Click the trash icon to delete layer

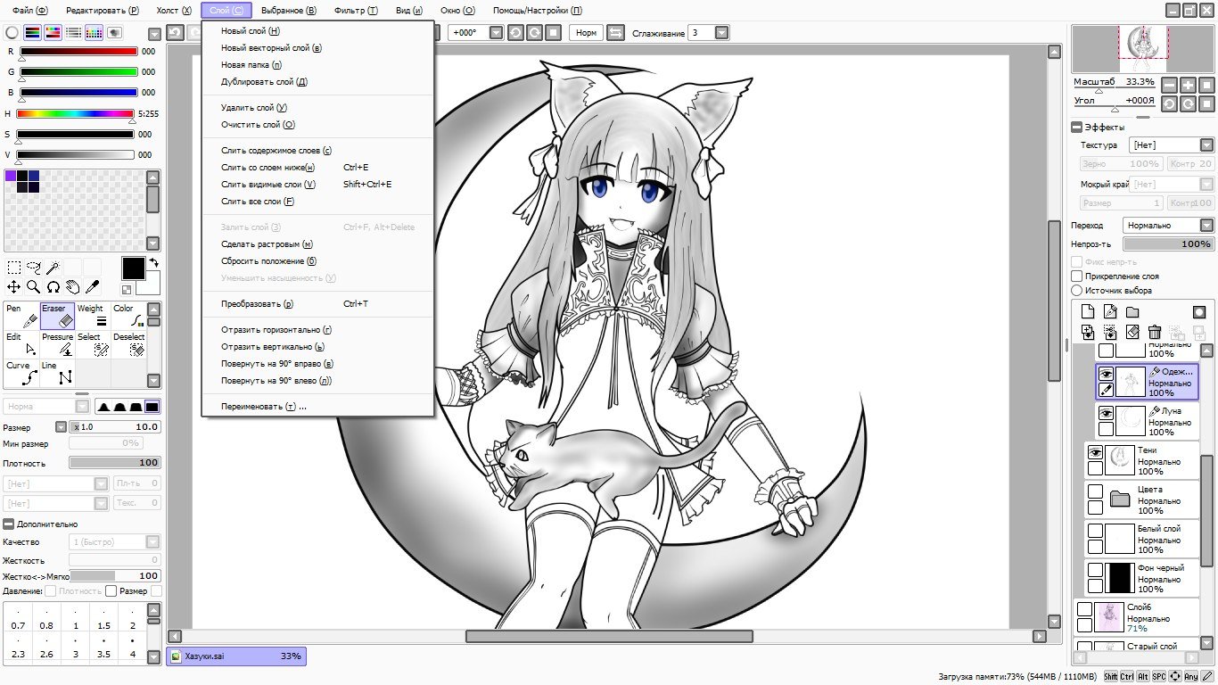pos(1155,332)
